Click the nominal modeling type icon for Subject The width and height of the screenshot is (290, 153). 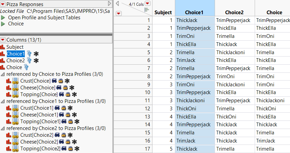[x=3, y=47]
